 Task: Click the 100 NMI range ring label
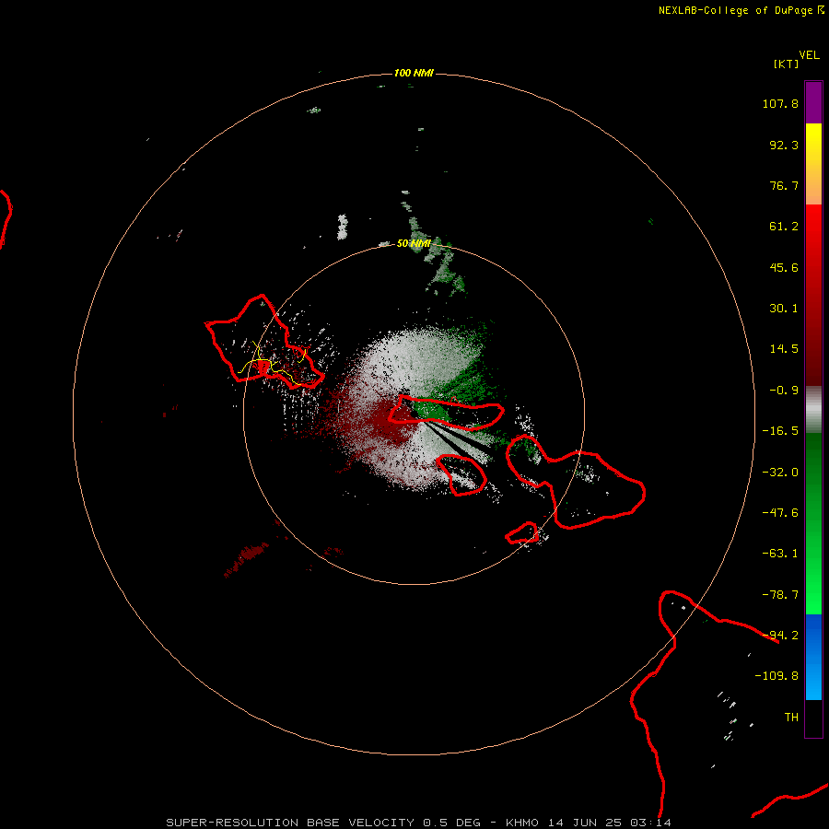[414, 73]
